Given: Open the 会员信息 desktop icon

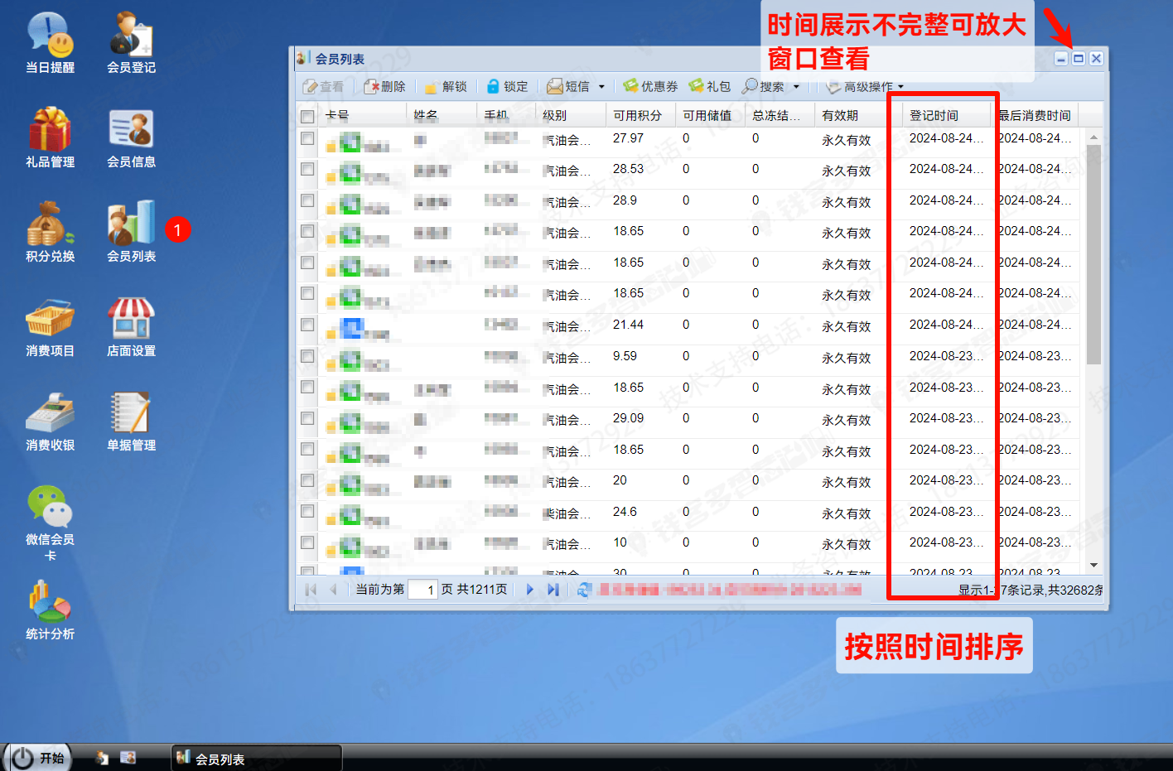Looking at the screenshot, I should [131, 137].
